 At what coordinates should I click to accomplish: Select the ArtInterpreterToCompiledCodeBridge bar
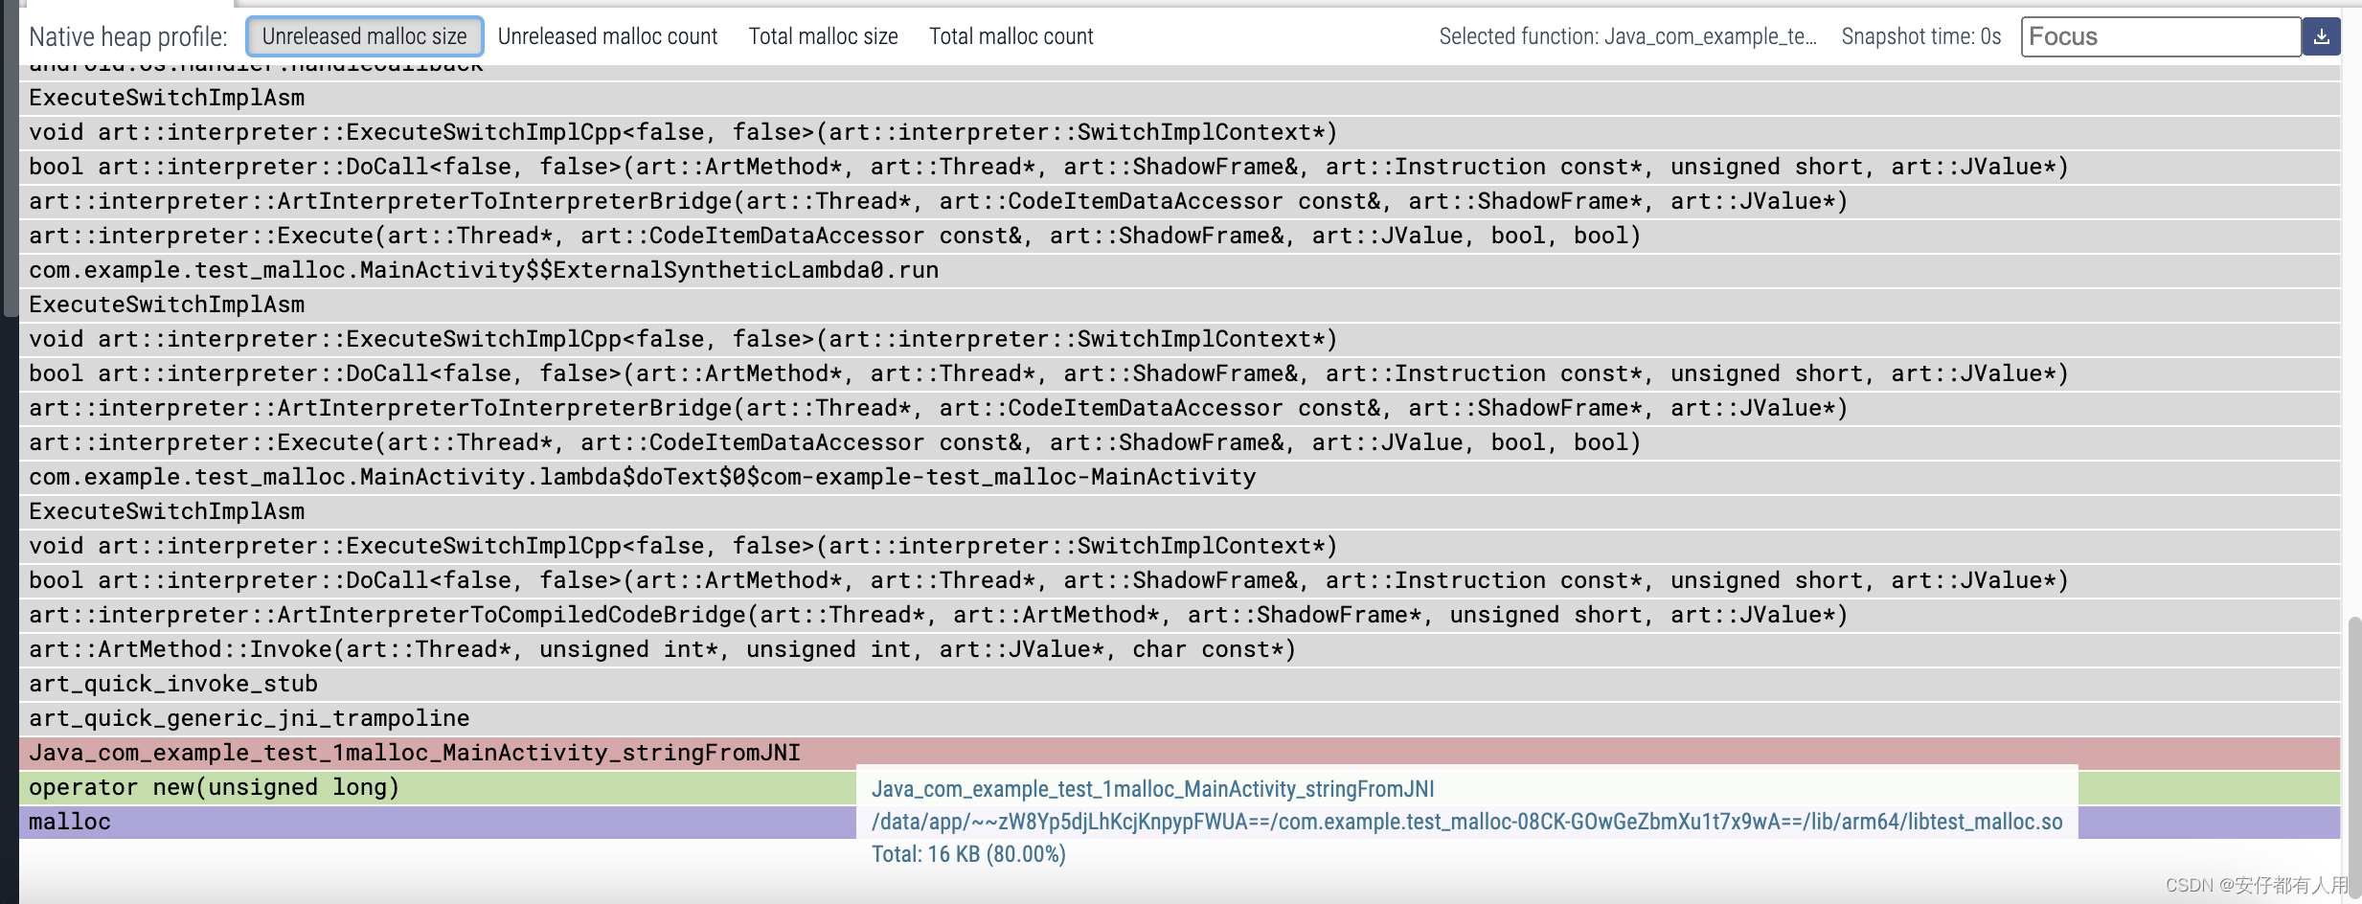coord(1179,615)
